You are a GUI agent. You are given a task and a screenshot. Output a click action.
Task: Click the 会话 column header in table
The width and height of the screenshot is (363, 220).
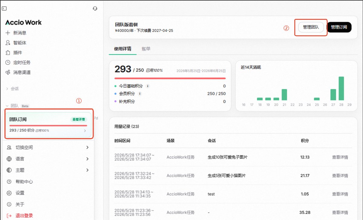[212, 141]
